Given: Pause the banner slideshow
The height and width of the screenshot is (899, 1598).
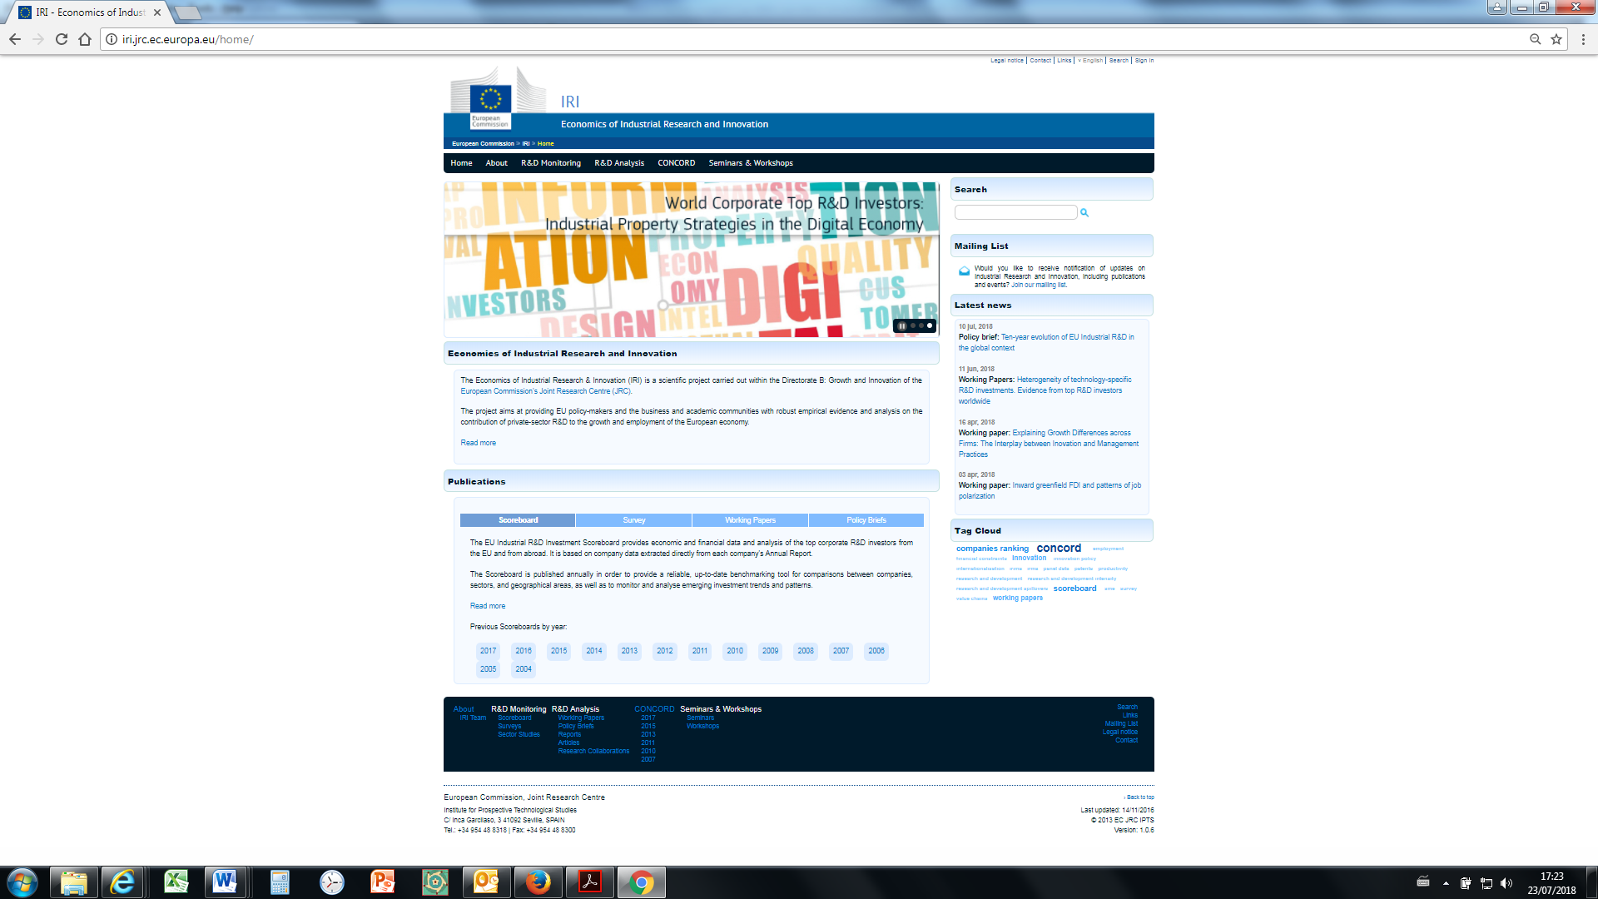Looking at the screenshot, I should [902, 325].
